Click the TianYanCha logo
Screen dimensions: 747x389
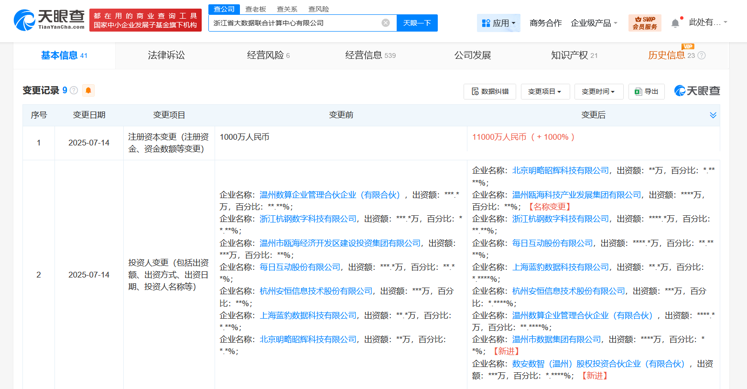tap(49, 20)
